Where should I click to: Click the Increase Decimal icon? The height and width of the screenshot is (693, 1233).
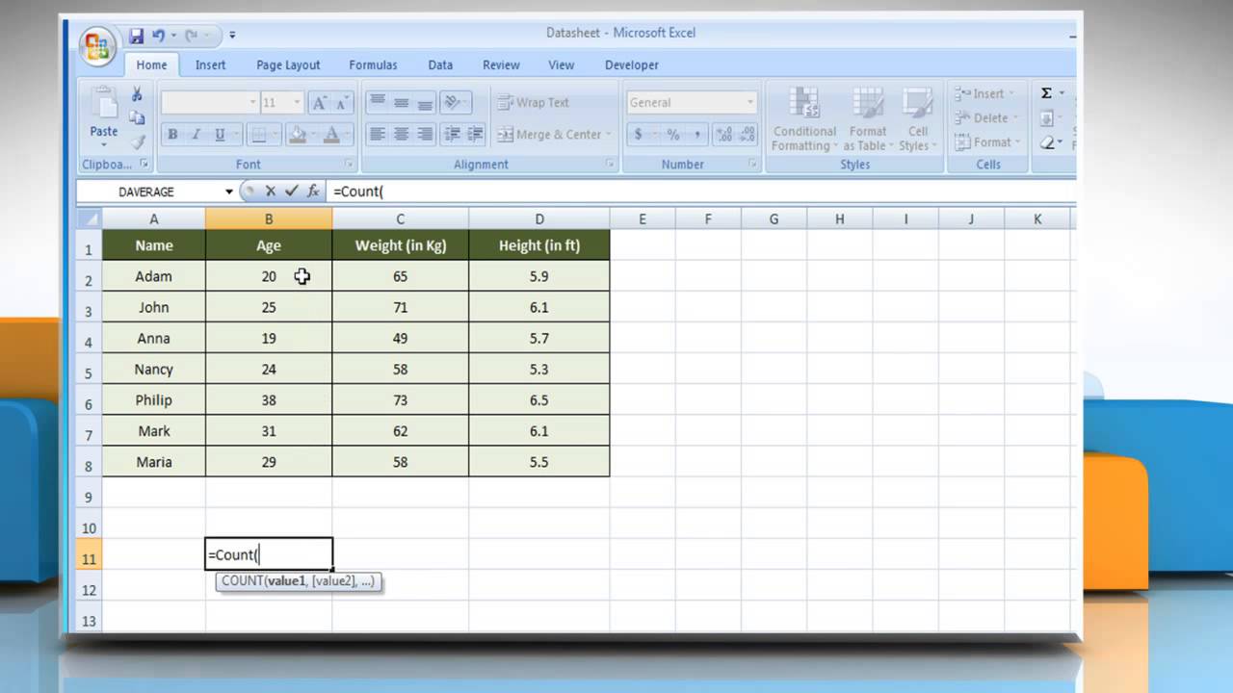pyautogui.click(x=723, y=135)
